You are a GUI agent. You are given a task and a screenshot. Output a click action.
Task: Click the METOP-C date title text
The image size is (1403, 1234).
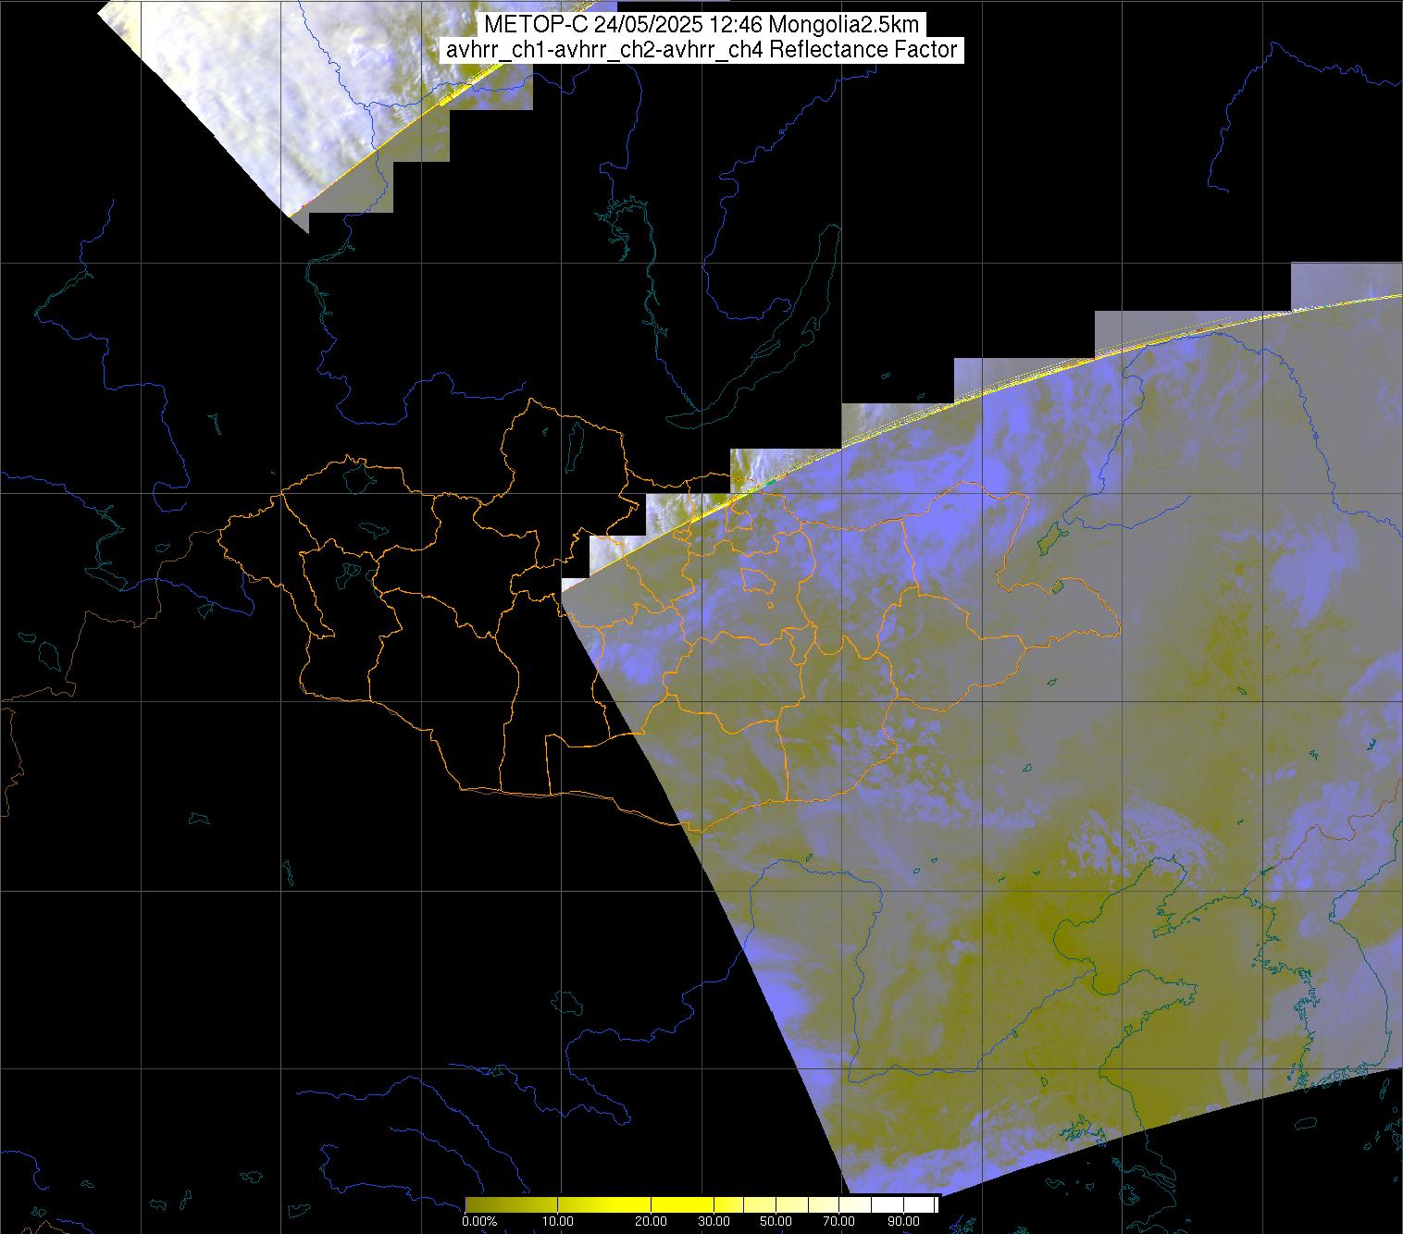(x=701, y=25)
